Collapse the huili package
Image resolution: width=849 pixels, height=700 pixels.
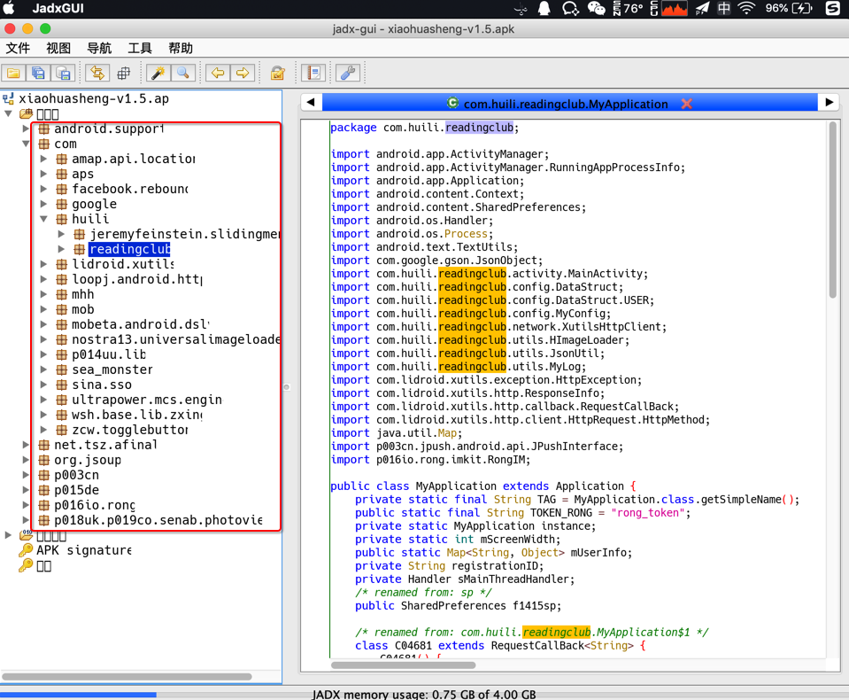coord(44,219)
